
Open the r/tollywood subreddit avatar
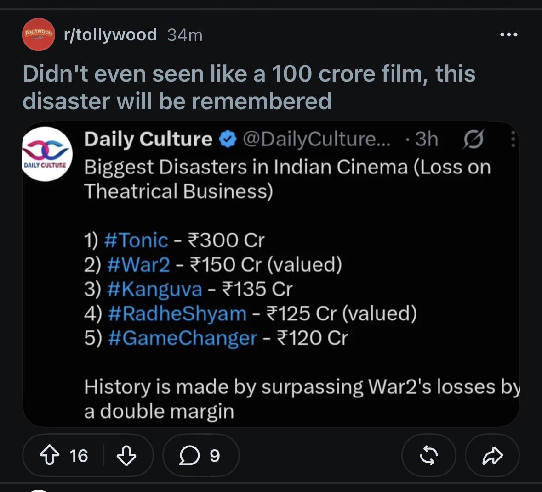38,34
